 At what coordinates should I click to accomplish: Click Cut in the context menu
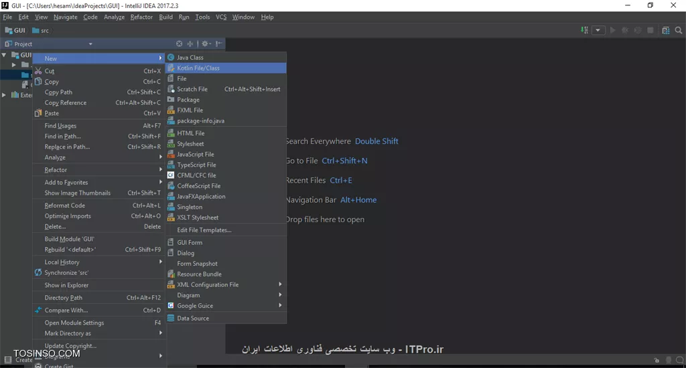98,71
